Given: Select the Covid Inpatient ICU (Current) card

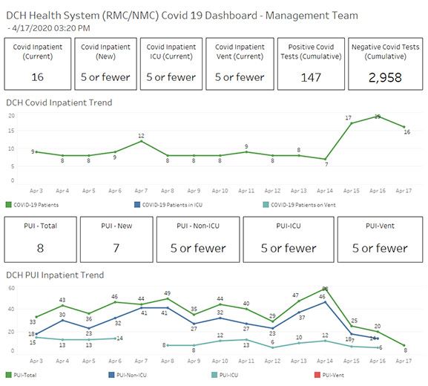Looking at the screenshot, I should point(171,64).
